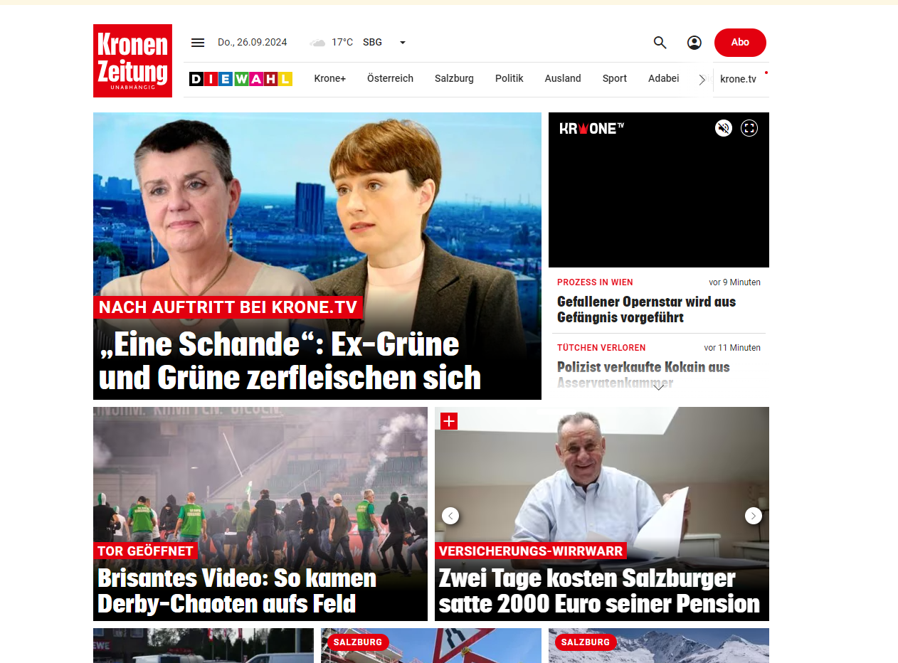Click the red plus badge on pension article
The image size is (898, 663).
[x=448, y=421]
